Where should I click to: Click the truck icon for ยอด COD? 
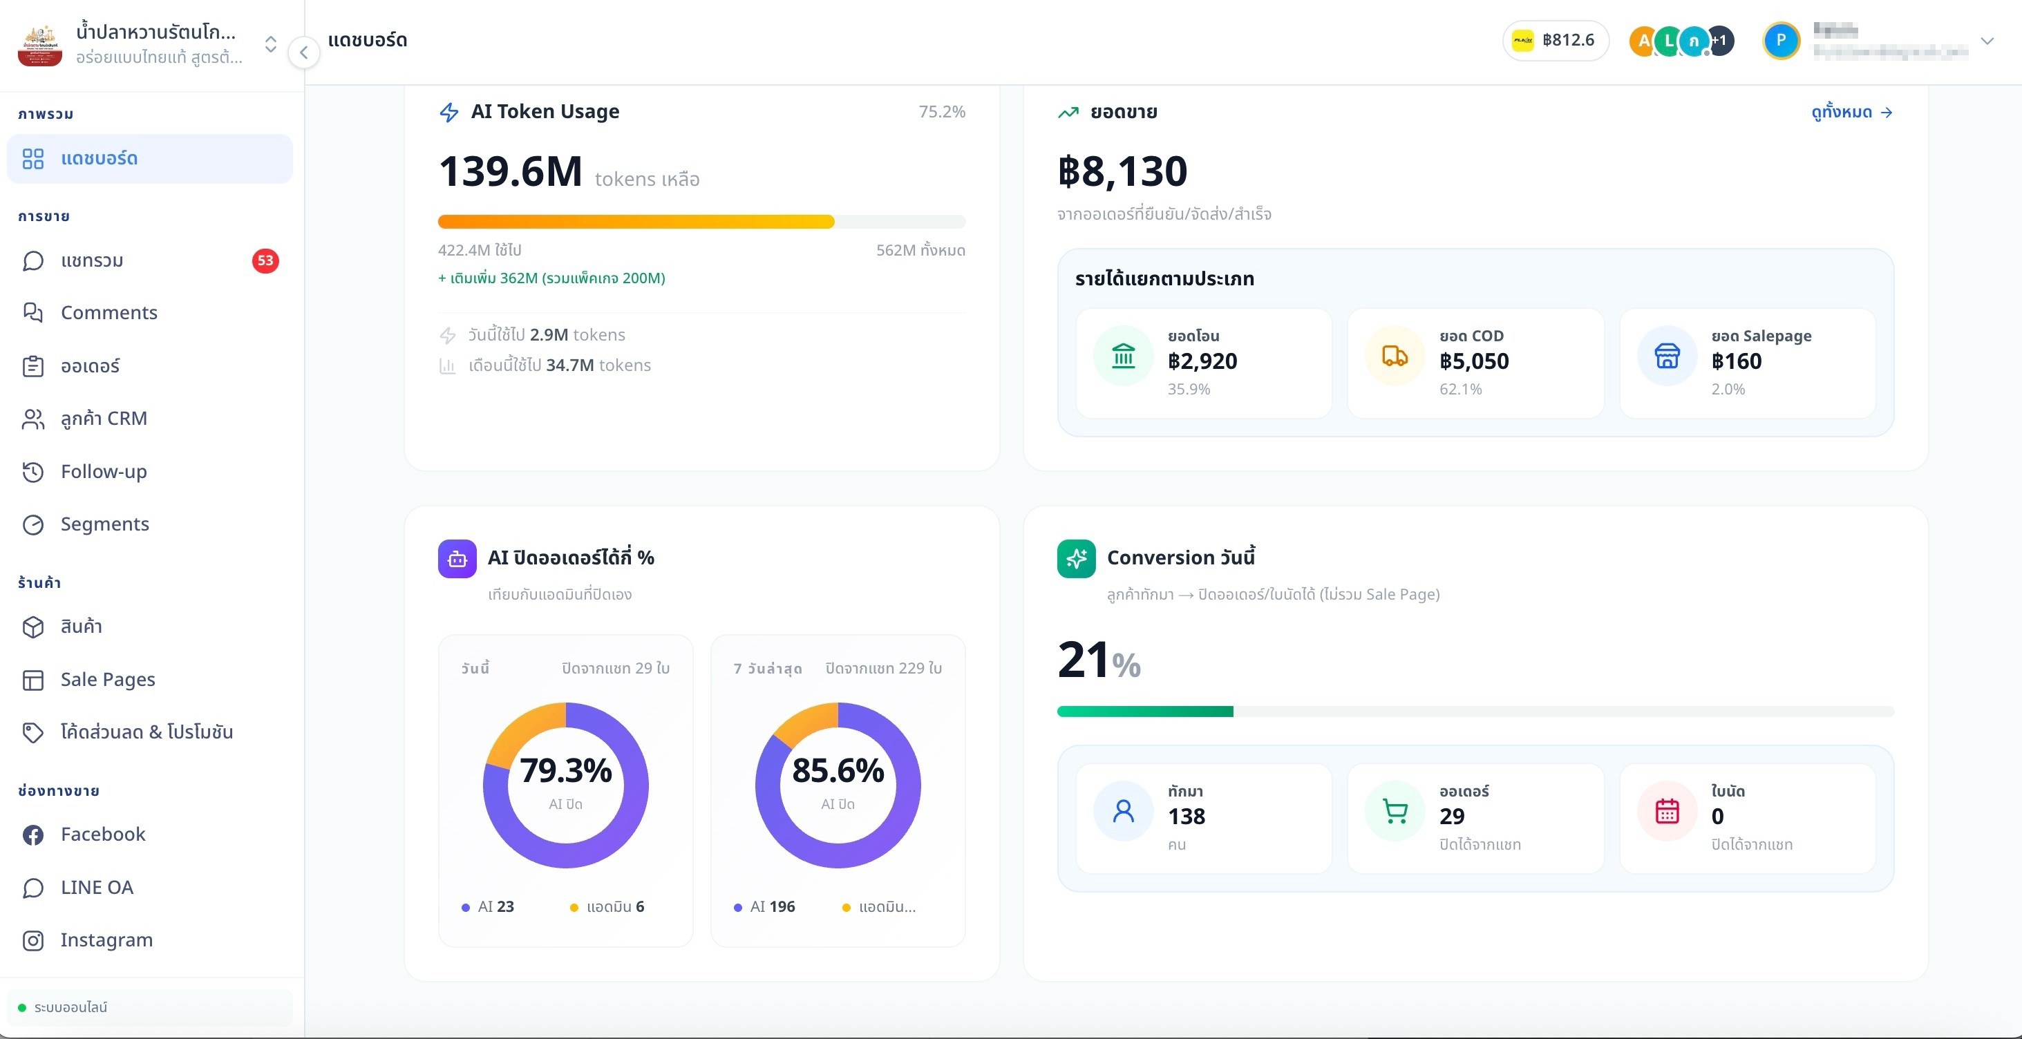pyautogui.click(x=1395, y=356)
